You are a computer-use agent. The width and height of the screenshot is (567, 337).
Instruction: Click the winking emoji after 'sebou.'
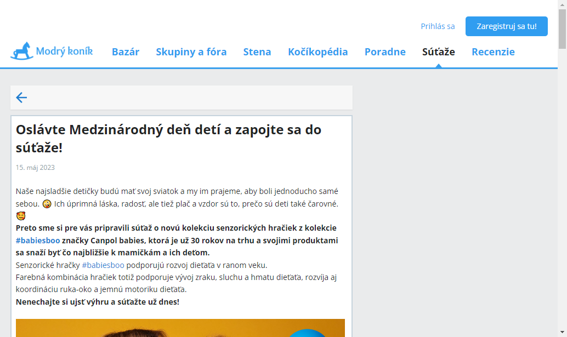tap(47, 204)
